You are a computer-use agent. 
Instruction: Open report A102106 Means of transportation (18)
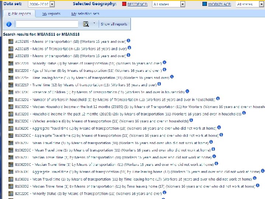pyautogui.click(x=70, y=42)
